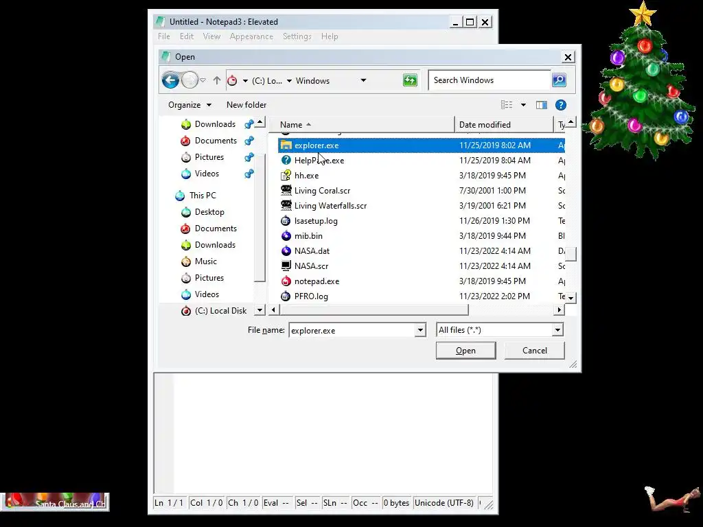Click the Forward navigation arrow

(x=189, y=81)
